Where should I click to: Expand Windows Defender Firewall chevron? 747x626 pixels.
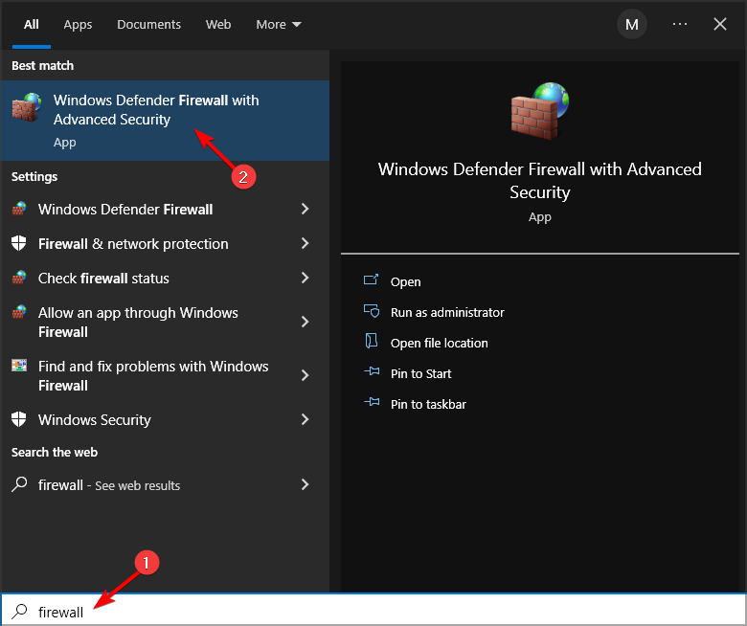click(x=305, y=209)
